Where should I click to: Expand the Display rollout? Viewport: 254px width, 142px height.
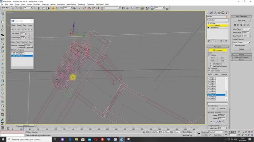click(241, 54)
